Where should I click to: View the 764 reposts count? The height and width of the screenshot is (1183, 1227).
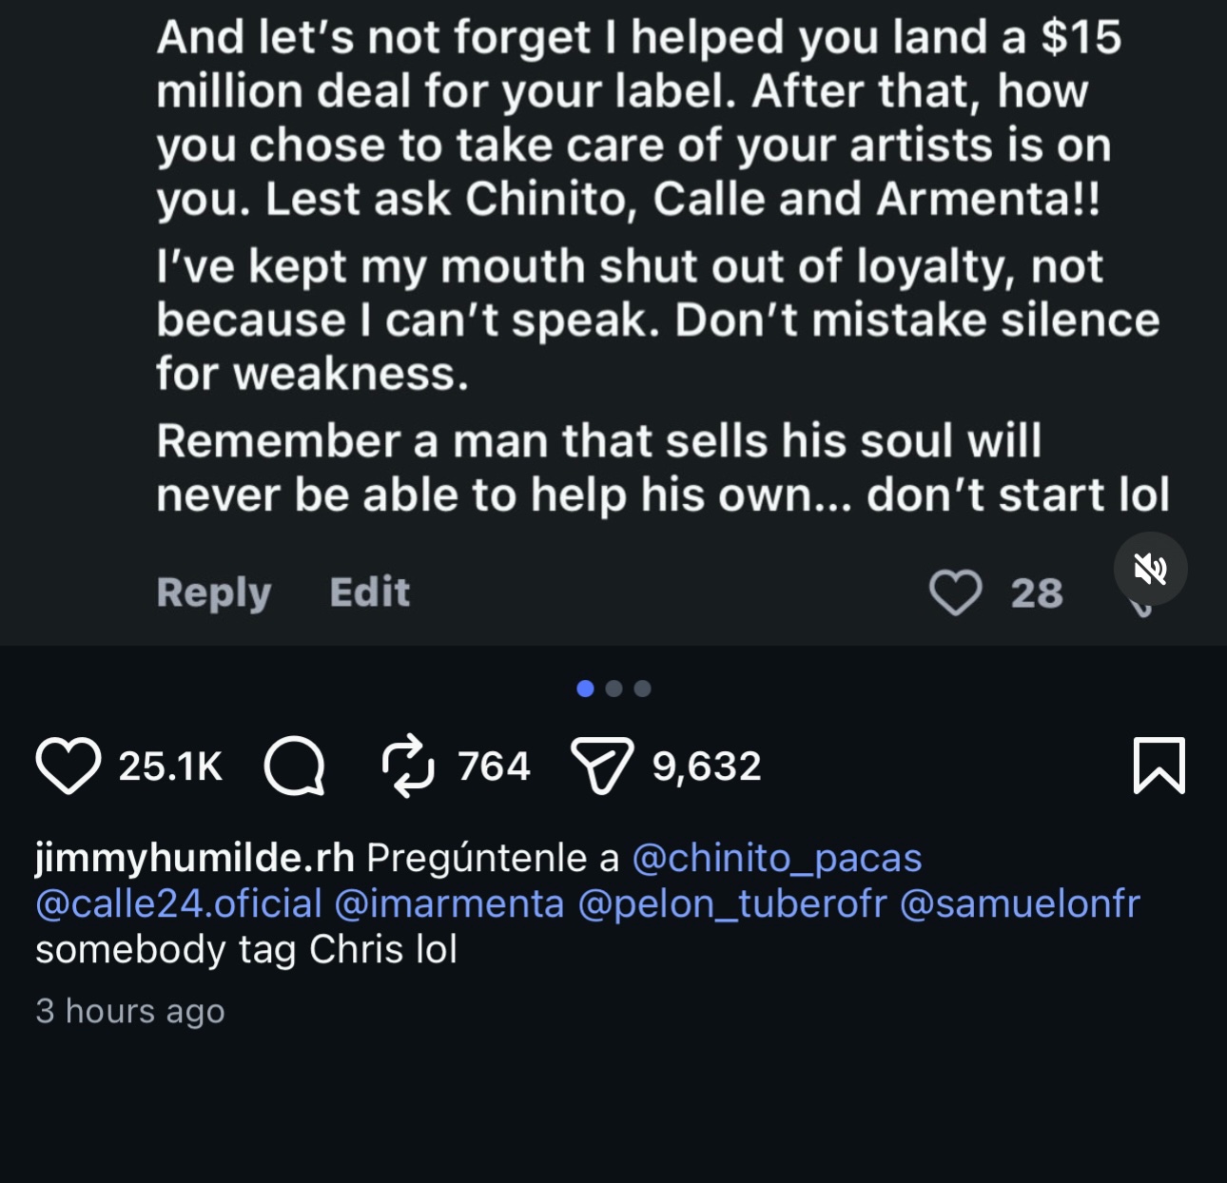pyautogui.click(x=494, y=766)
